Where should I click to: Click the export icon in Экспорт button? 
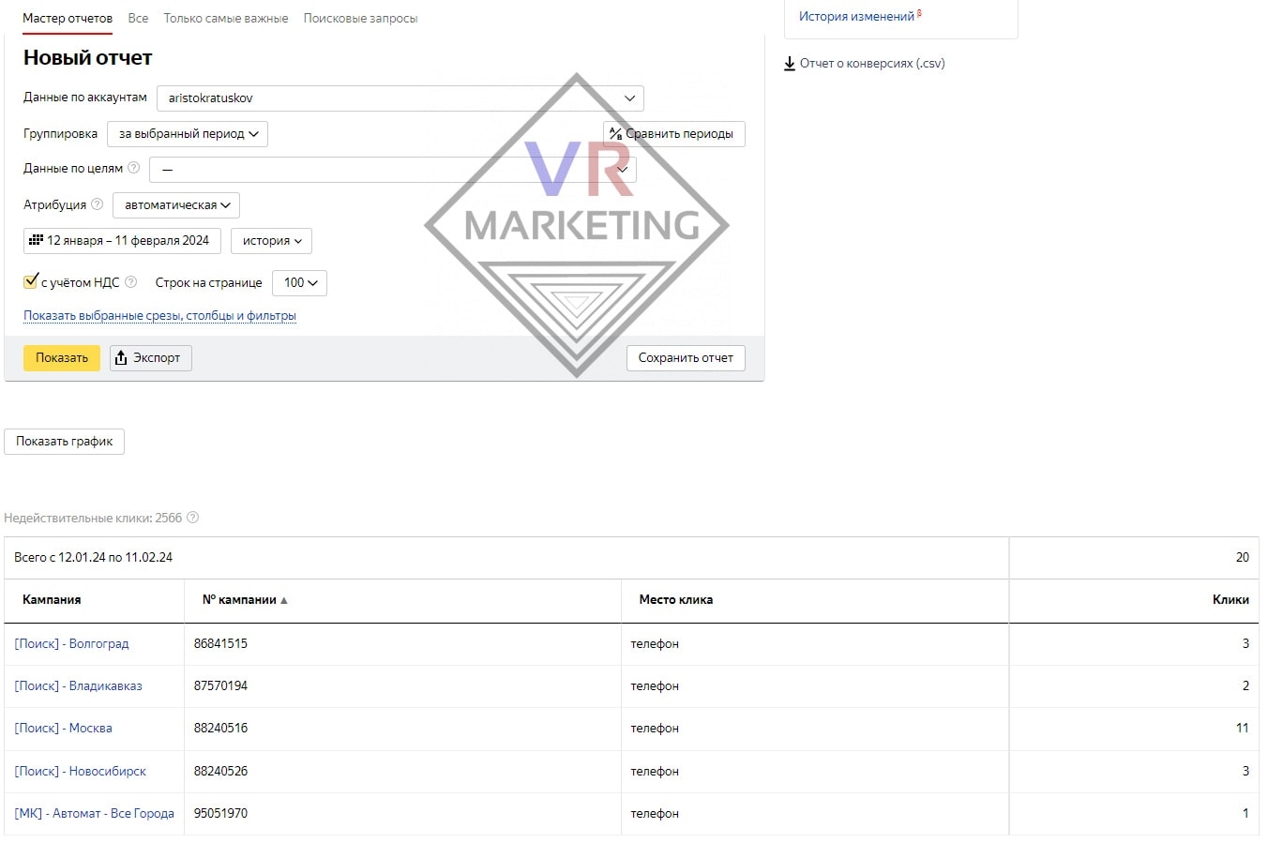(120, 357)
